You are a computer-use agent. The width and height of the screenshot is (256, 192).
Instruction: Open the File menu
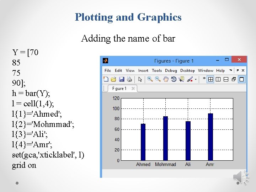coord(108,70)
